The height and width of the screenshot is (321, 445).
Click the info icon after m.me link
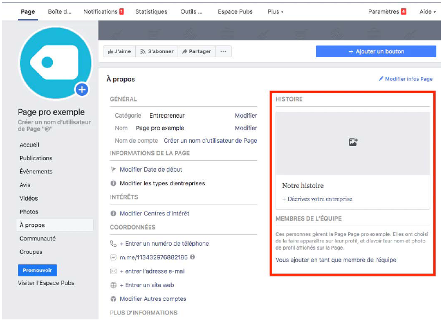point(192,257)
